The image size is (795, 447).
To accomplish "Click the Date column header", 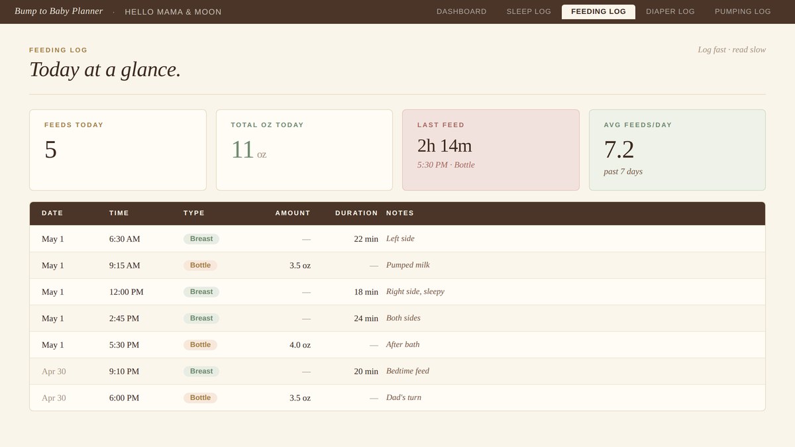I will click(52, 213).
